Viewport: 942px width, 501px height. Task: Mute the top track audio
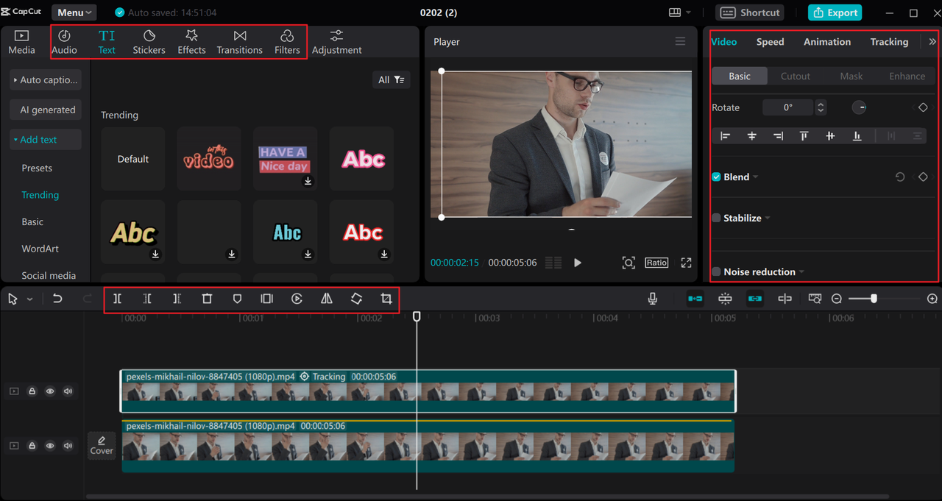pos(68,391)
